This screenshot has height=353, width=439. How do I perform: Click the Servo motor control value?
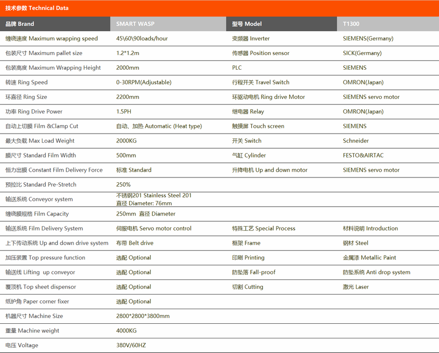pos(154,229)
